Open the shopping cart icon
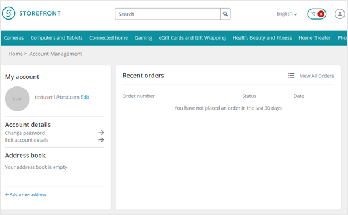 point(313,14)
